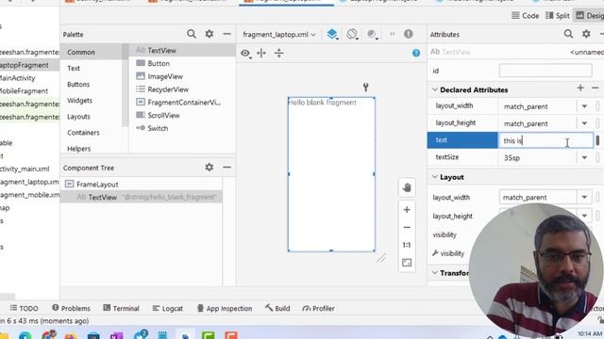Change orientation for preview icon
The width and height of the screenshot is (604, 339).
point(352,34)
